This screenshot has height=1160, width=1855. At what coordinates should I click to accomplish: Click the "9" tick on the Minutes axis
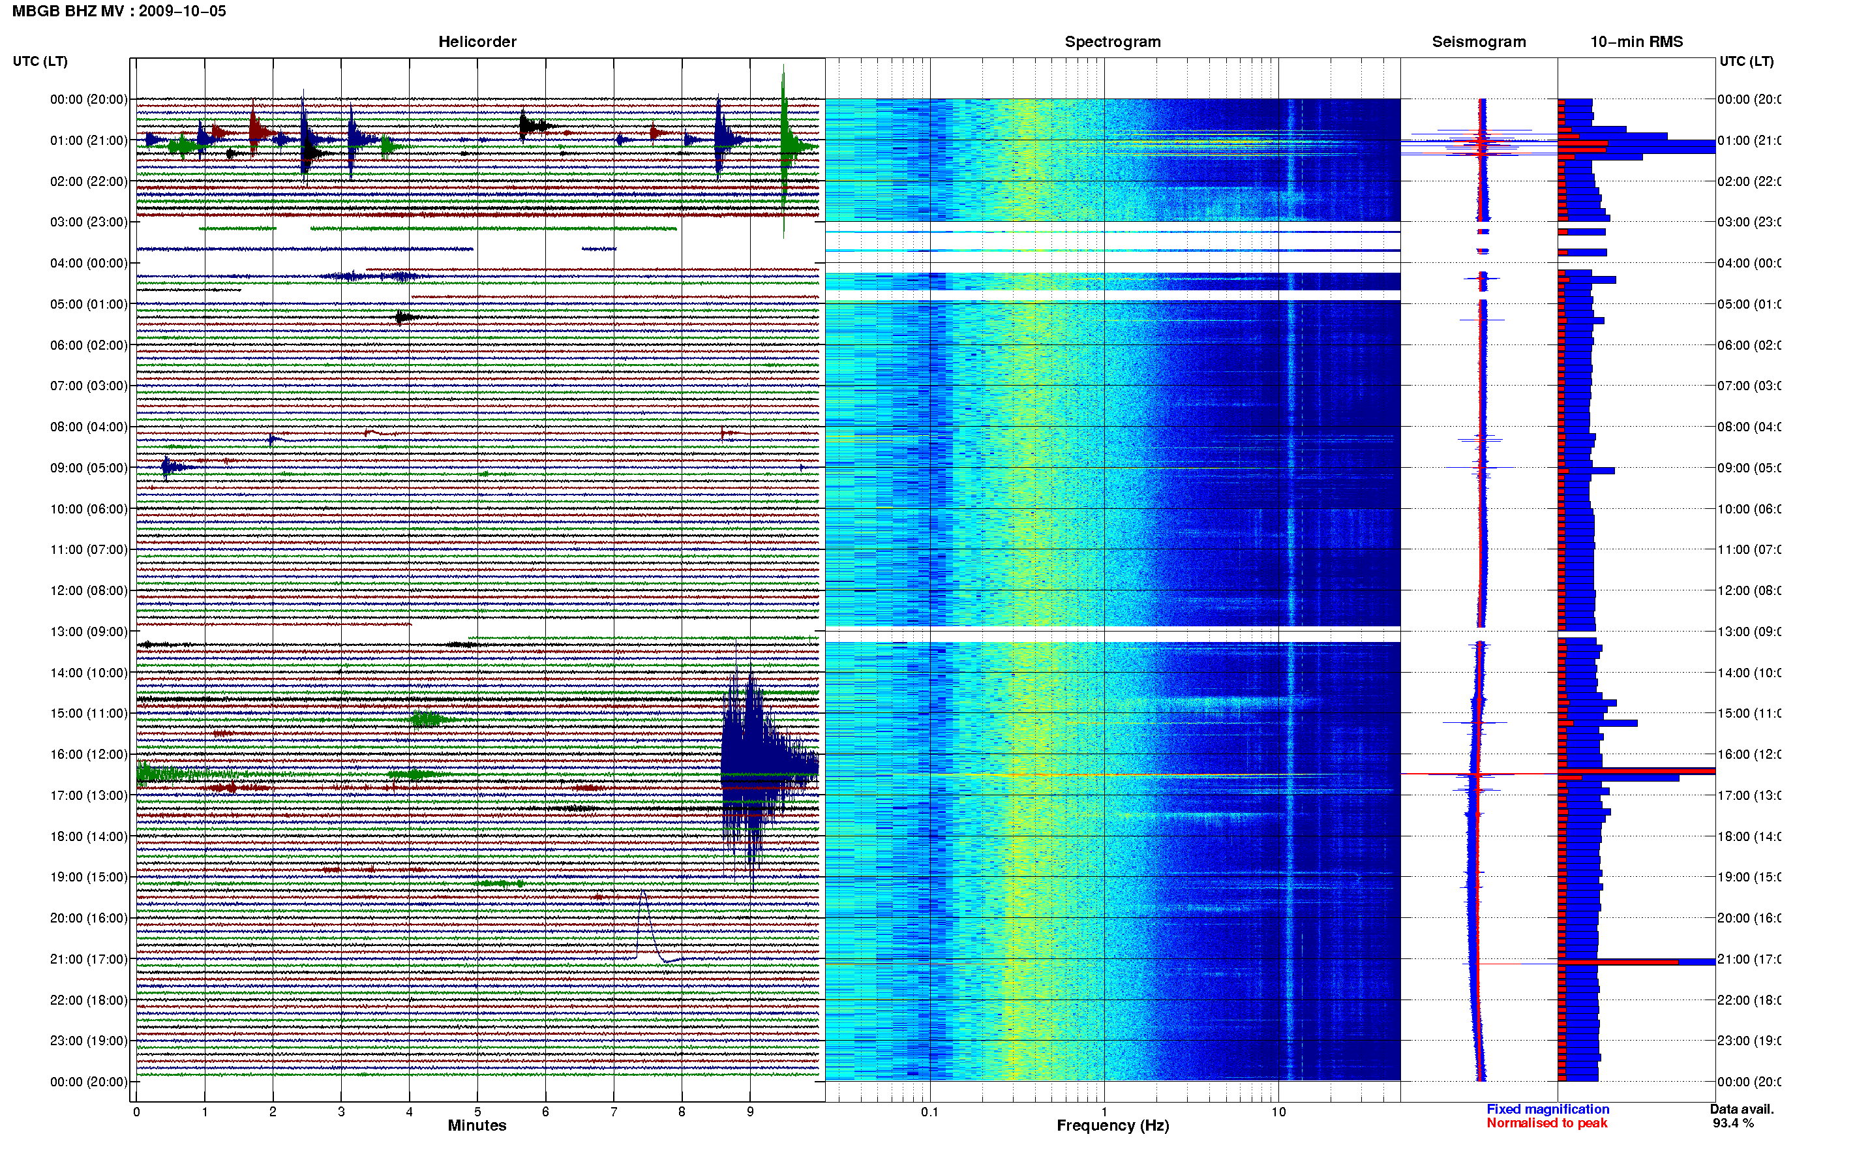point(750,1112)
